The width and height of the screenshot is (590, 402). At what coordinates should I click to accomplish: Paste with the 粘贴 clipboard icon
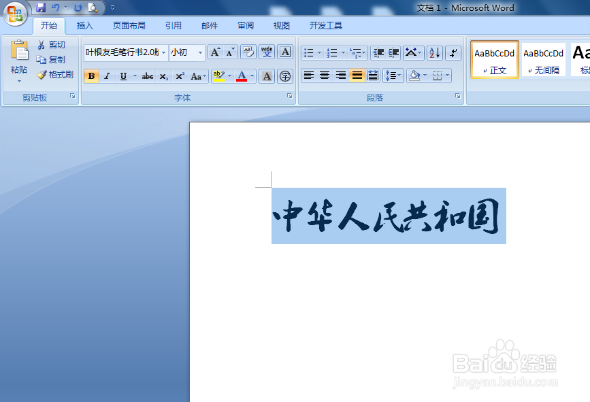tap(19, 51)
